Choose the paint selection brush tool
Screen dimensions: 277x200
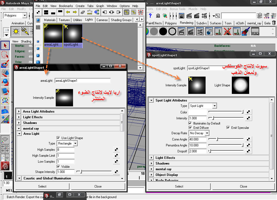coord(5,64)
